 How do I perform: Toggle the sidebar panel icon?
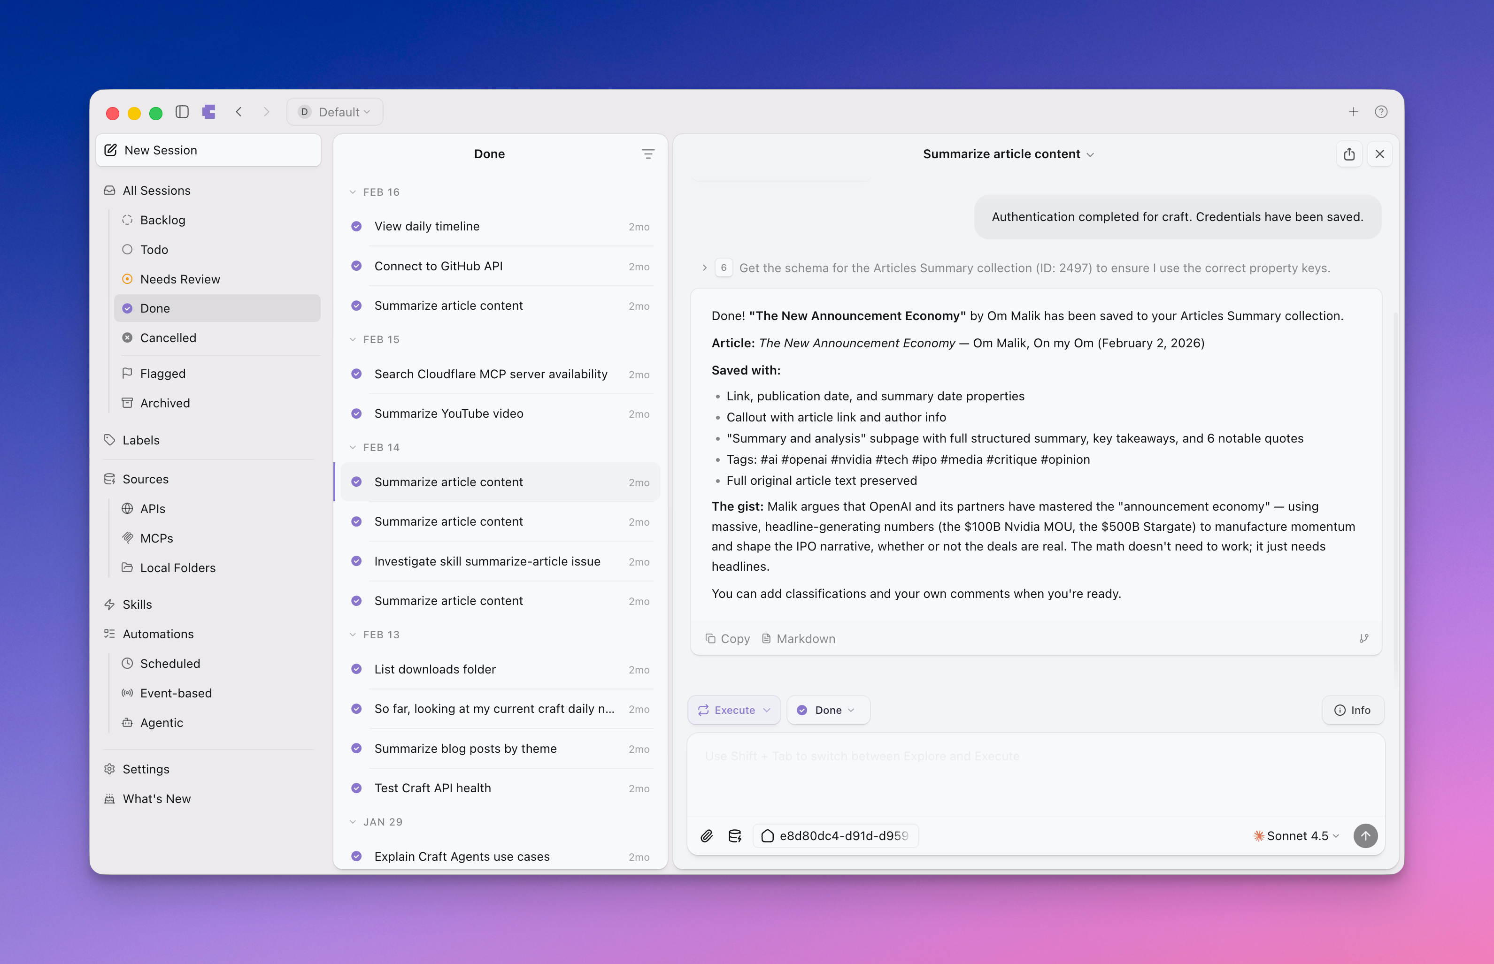182,112
